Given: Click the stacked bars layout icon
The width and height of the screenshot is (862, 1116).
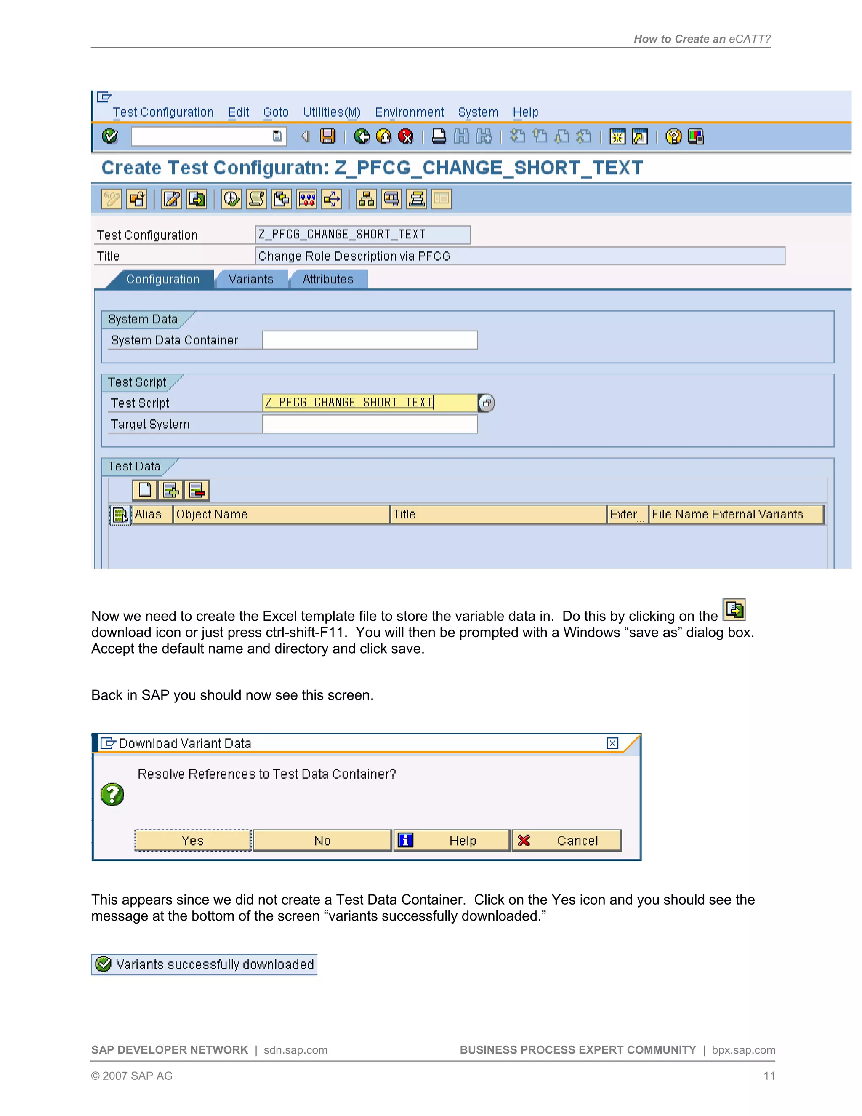Looking at the screenshot, I should [417, 199].
